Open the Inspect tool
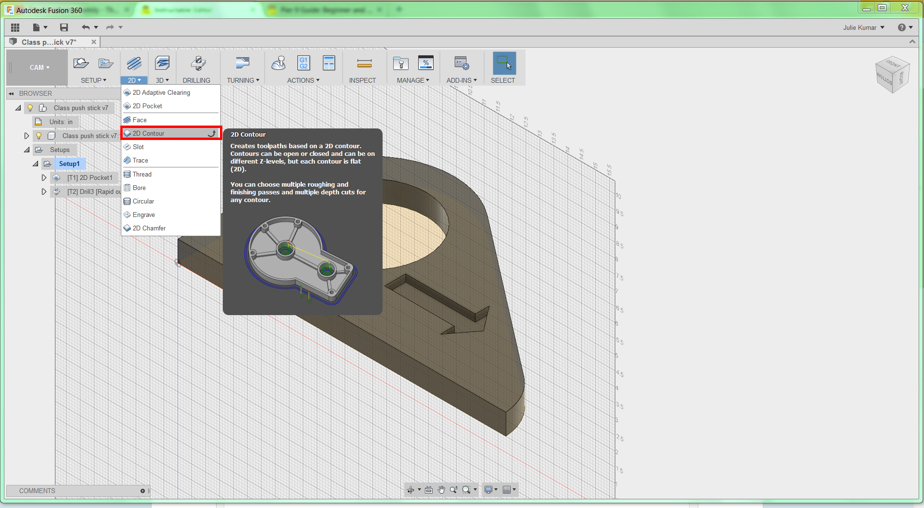Image resolution: width=924 pixels, height=508 pixels. 363,67
